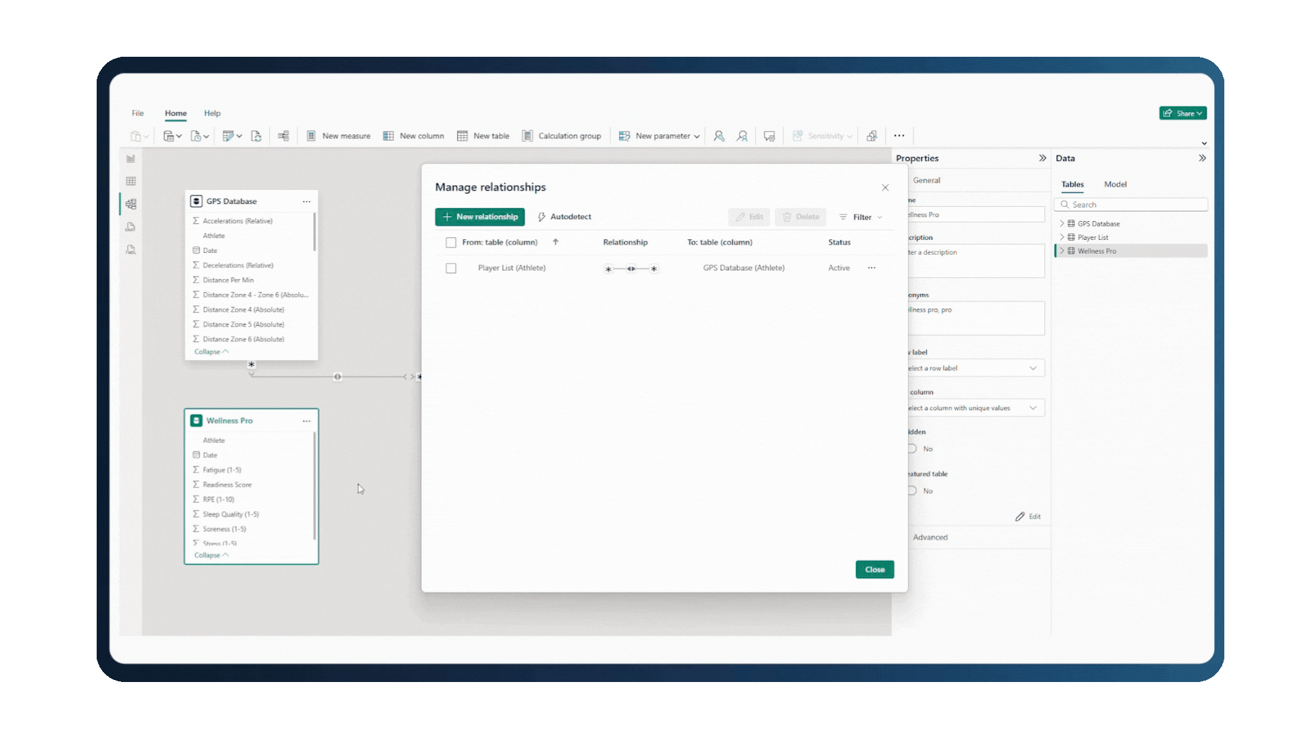Viewport: 1298px width, 730px height.
Task: Check the select-all relationships header checkbox
Action: click(x=451, y=243)
